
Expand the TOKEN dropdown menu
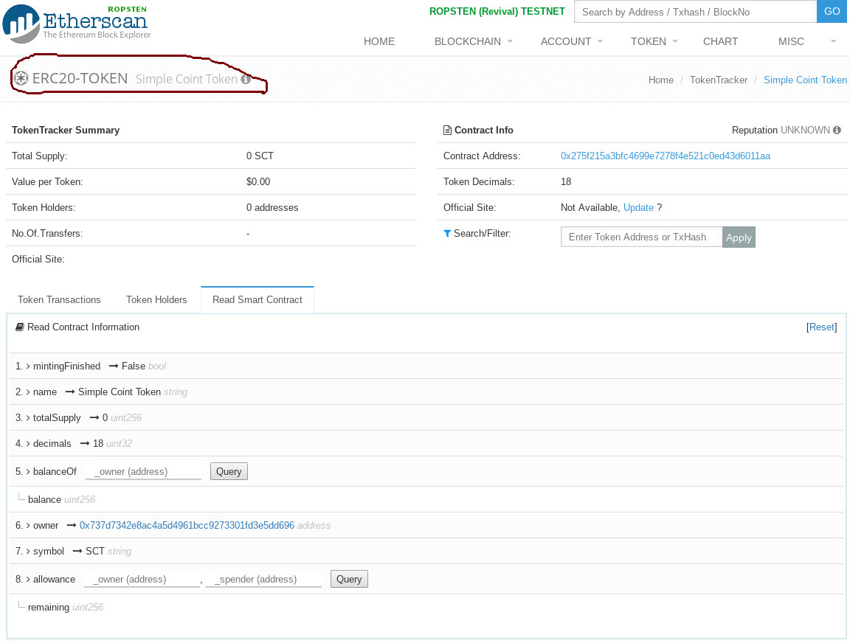pos(654,42)
